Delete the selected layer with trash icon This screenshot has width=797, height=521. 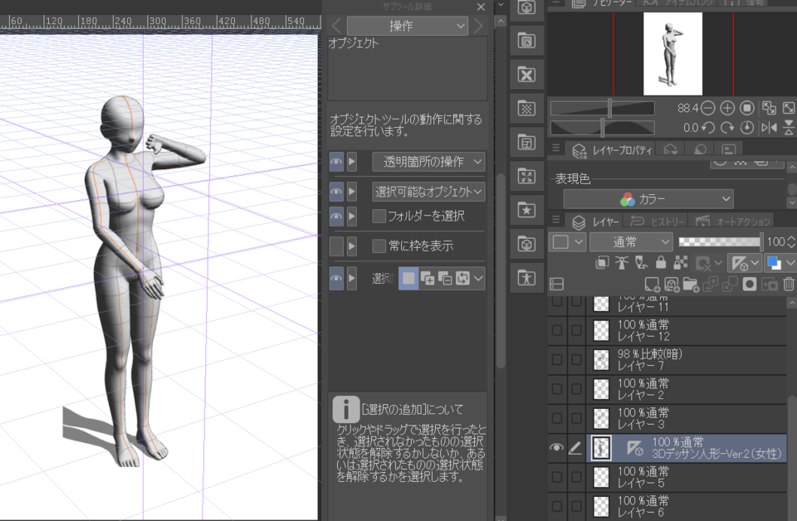[789, 285]
